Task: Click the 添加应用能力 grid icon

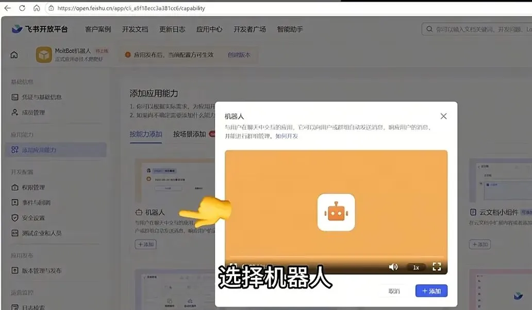Action: [x=14, y=150]
